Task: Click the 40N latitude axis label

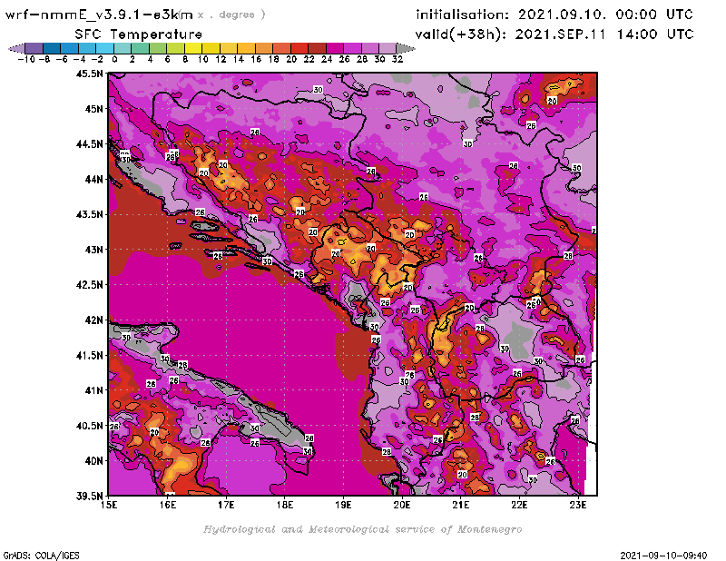Action: pyautogui.click(x=93, y=461)
